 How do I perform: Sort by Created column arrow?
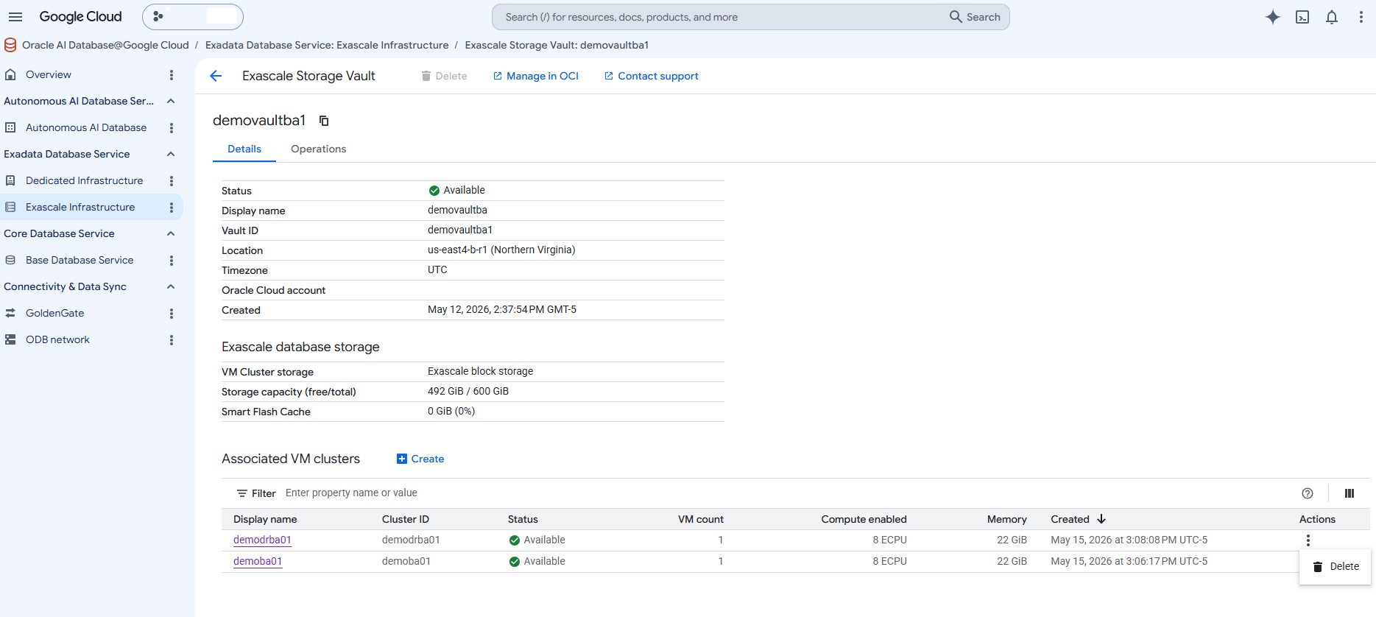point(1101,519)
